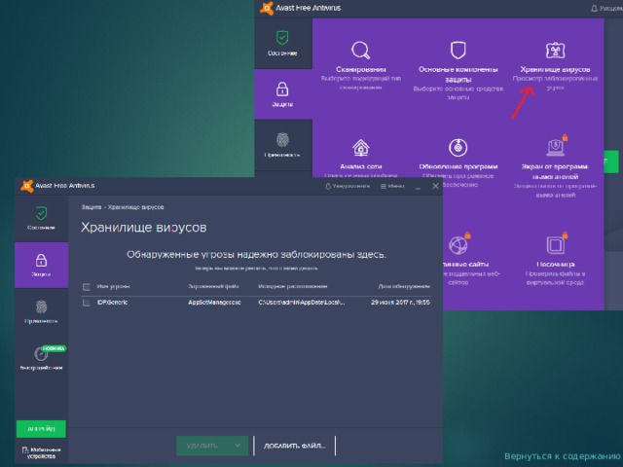Screen dimensions: 623x467
Task: Click the Avast logo in the back window title bar
Action: click(267, 8)
